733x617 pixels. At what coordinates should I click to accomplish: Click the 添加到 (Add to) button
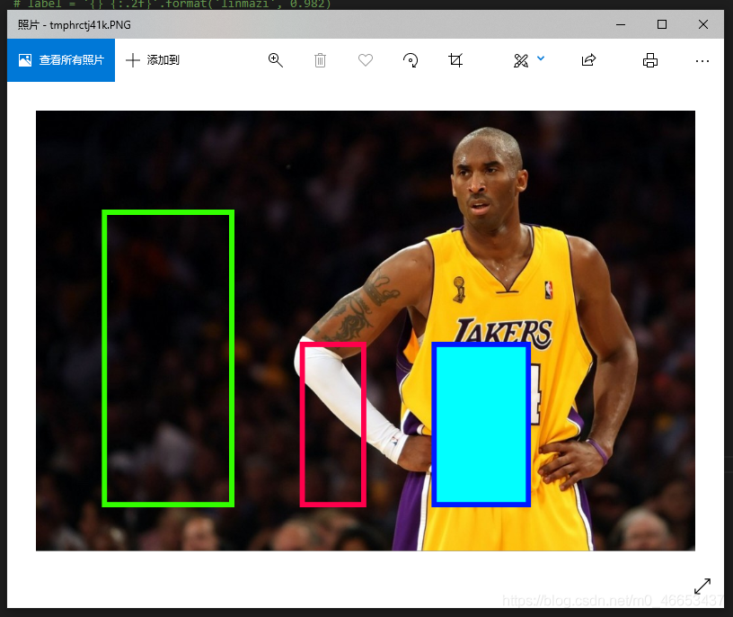click(153, 60)
